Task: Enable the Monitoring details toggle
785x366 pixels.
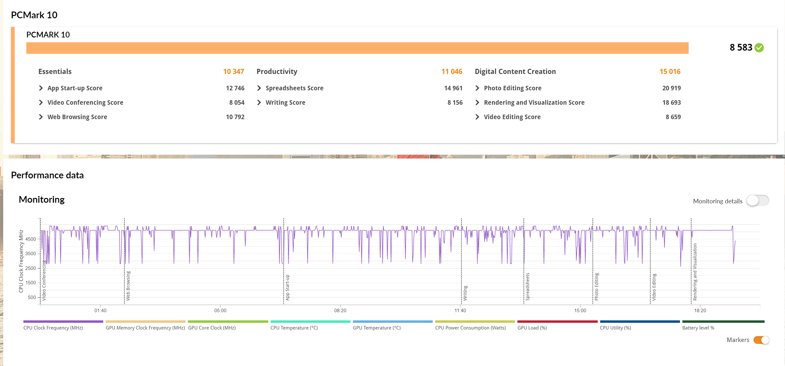Action: pyautogui.click(x=757, y=201)
